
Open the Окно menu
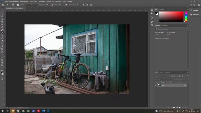(64, 1)
